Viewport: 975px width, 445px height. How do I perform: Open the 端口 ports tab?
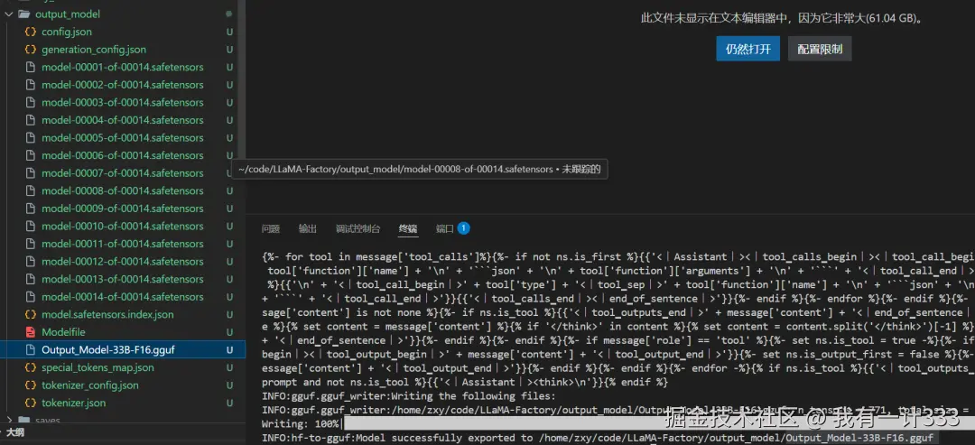(445, 228)
